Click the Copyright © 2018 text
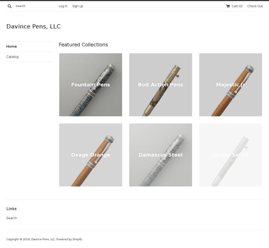Image resolution: width=269 pixels, height=248 pixels. coord(18,239)
